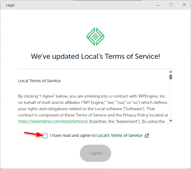The width and height of the screenshot is (191, 169).
Task: Close the Legal window
Action: [x=184, y=5]
